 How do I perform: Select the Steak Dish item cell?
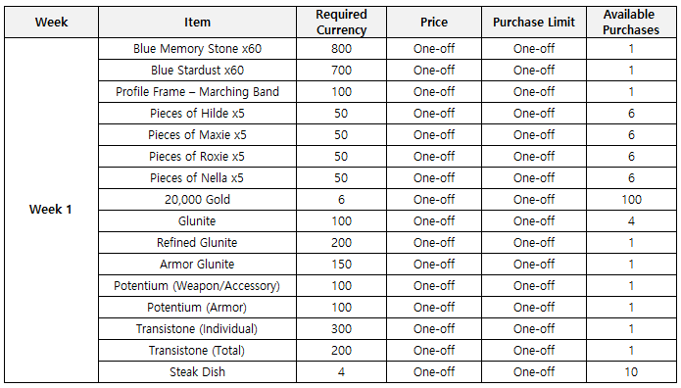point(197,372)
